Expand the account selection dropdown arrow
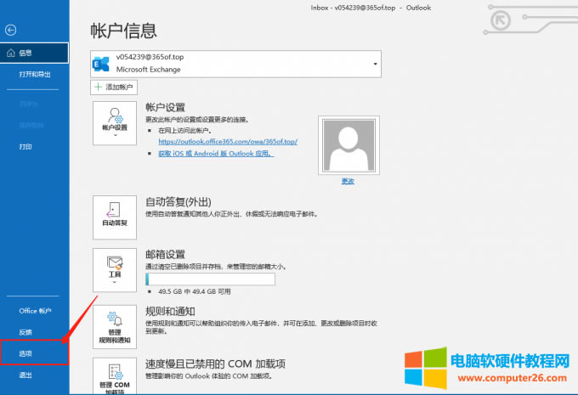Screen dimensions: 578x395 coord(372,63)
